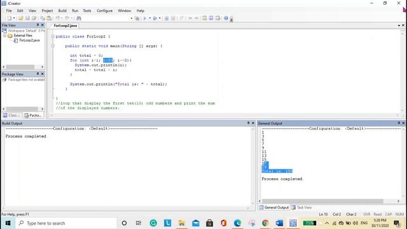Open Google Chrome from taskbar
Image resolution: width=407 pixels, height=229 pixels.
click(x=265, y=223)
